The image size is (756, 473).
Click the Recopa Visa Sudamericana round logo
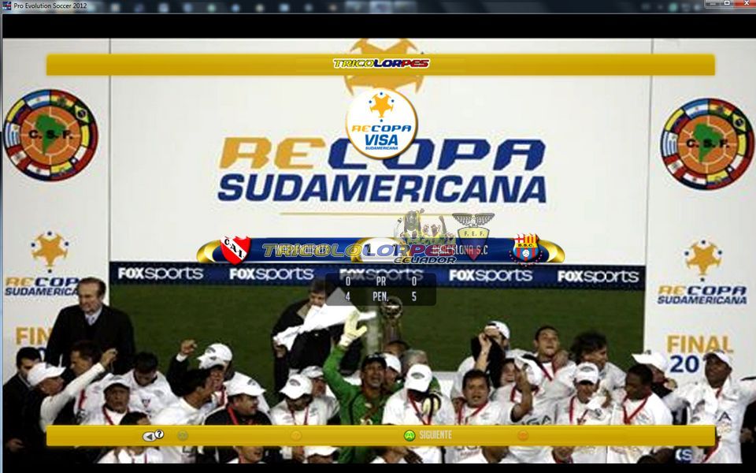[x=382, y=124]
